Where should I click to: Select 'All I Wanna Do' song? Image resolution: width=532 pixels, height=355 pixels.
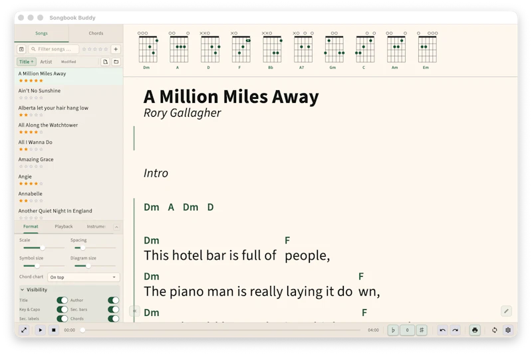click(68, 145)
